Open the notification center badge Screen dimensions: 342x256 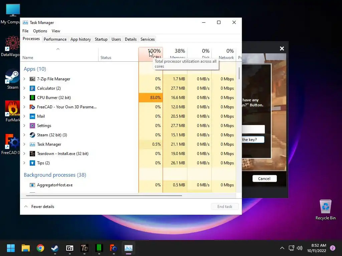333,248
